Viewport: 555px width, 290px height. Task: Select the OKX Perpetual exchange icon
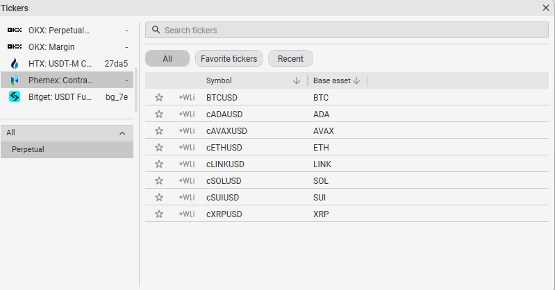tap(15, 31)
